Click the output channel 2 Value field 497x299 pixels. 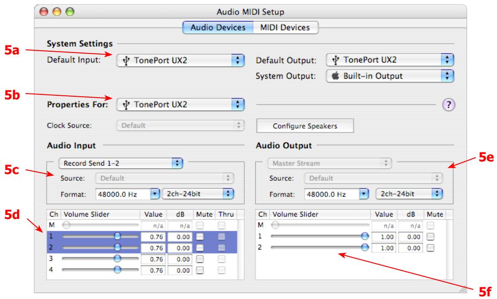coord(384,248)
